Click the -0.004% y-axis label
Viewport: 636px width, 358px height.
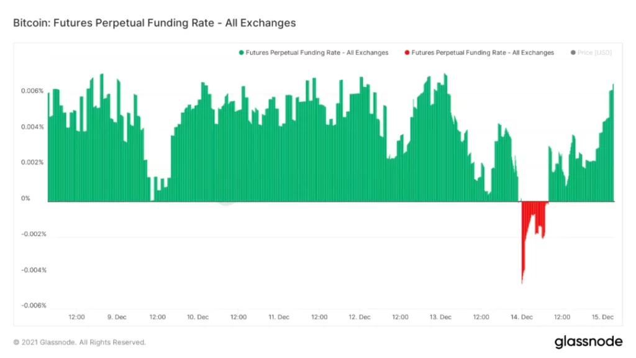click(x=34, y=270)
